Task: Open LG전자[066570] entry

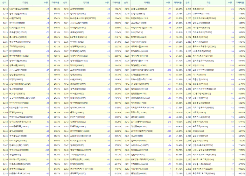Action: [x=138, y=14]
